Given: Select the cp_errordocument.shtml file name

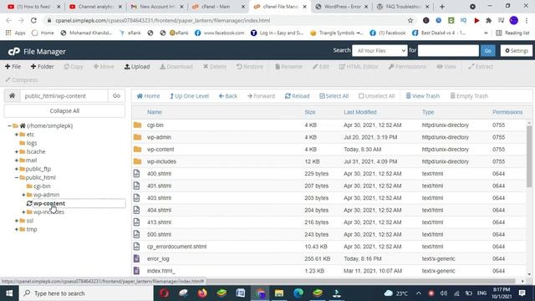Looking at the screenshot, I should point(176,247).
